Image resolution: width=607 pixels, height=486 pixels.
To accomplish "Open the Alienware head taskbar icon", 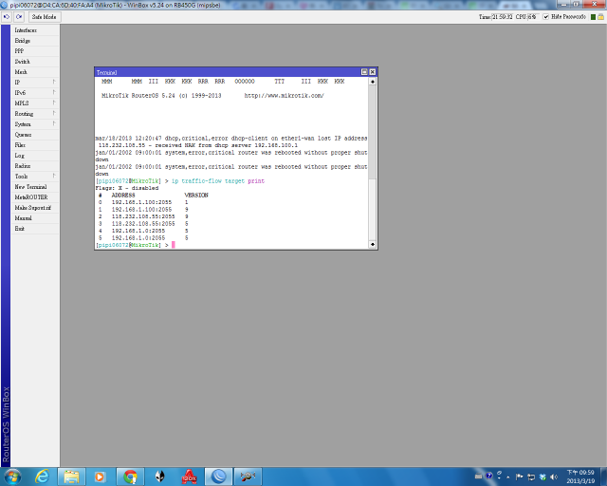I will [159, 477].
